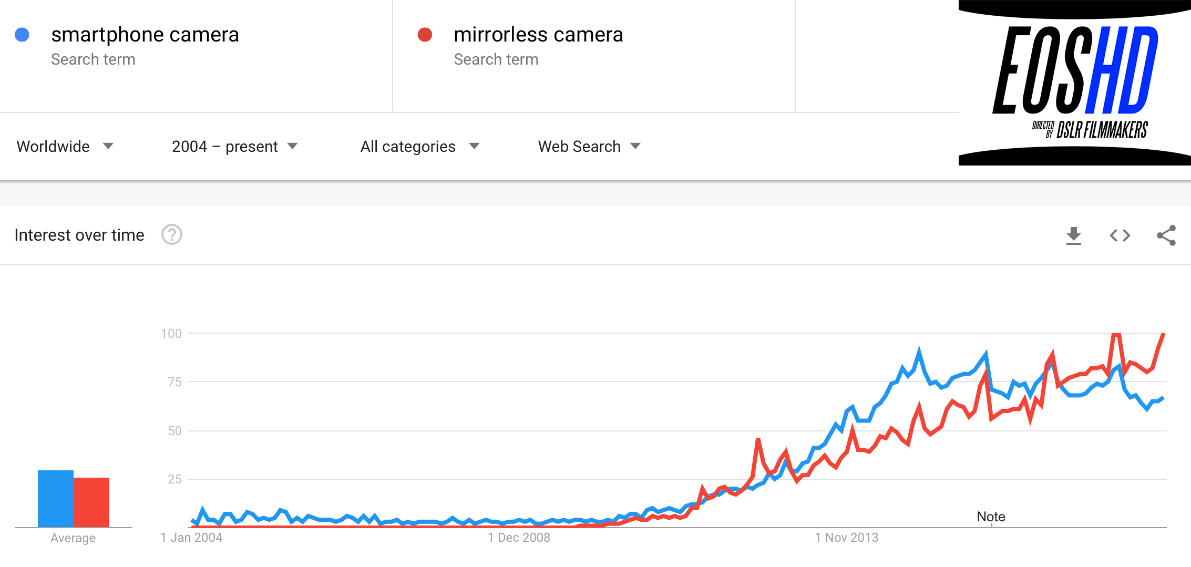The height and width of the screenshot is (567, 1191).
Task: Click the 1 Dec 2008 axis label
Action: [519, 538]
